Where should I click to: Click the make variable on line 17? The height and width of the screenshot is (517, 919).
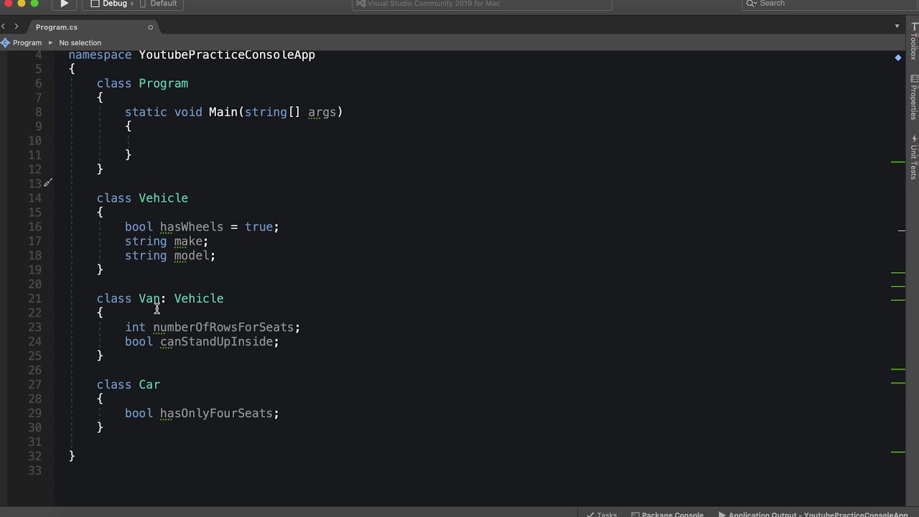[188, 241]
